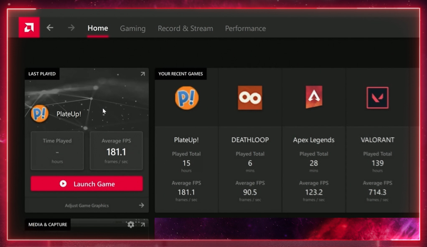Click the Apex Legends game title
This screenshot has width=427, height=247.
point(314,140)
